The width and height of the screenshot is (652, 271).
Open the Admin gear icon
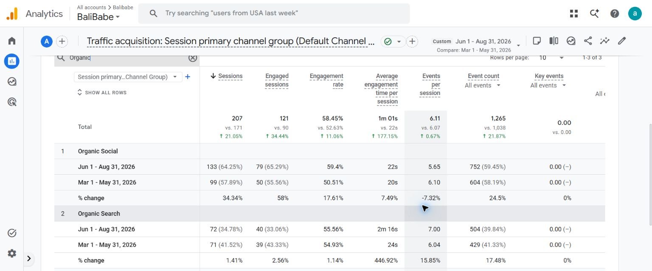(12, 254)
